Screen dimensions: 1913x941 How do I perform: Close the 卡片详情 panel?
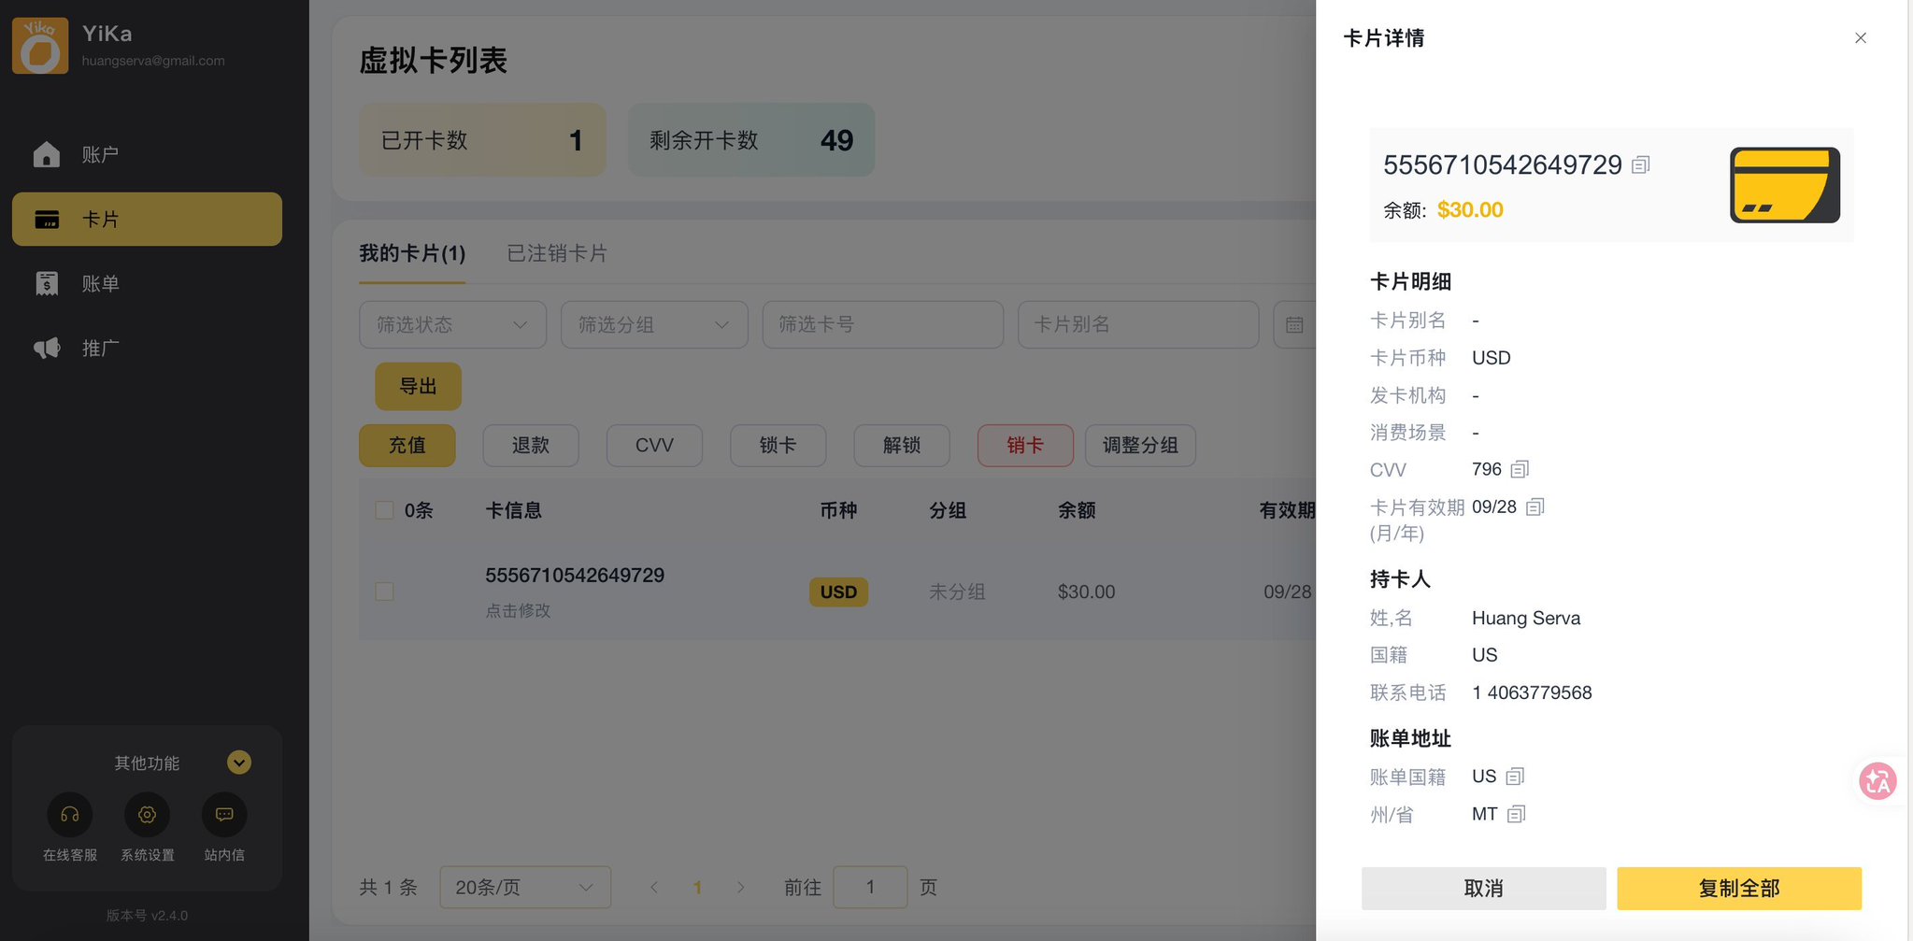coord(1860,38)
